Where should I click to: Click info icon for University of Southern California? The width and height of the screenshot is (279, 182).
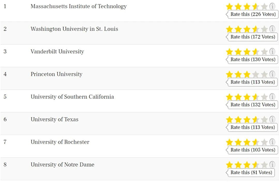click(272, 97)
